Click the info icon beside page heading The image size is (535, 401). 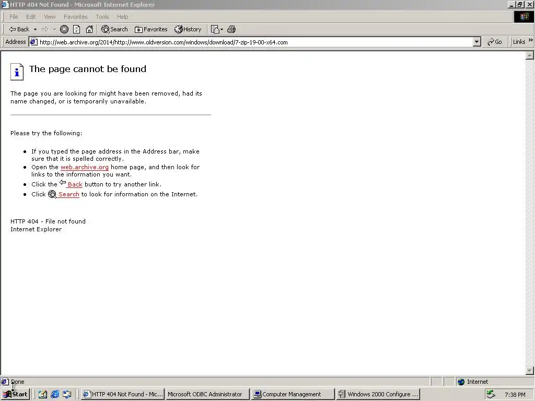coord(17,72)
